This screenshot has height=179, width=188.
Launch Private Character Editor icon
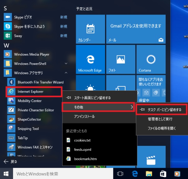11,110
